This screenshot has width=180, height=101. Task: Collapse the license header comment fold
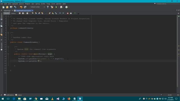pyautogui.click(x=8, y=16)
